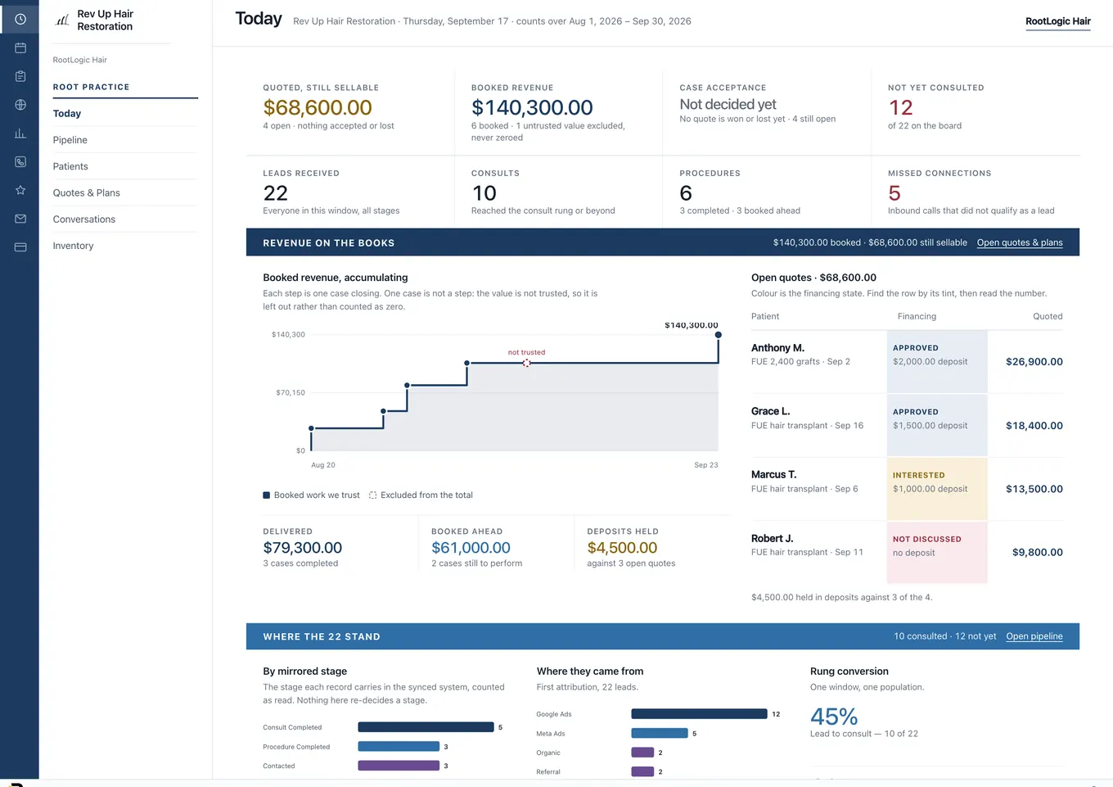The width and height of the screenshot is (1113, 787).
Task: Open the star icon in the sidebar rail
Action: coord(20,190)
